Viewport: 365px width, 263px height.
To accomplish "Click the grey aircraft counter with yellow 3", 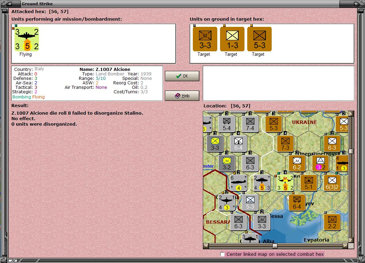I will [x=227, y=202].
